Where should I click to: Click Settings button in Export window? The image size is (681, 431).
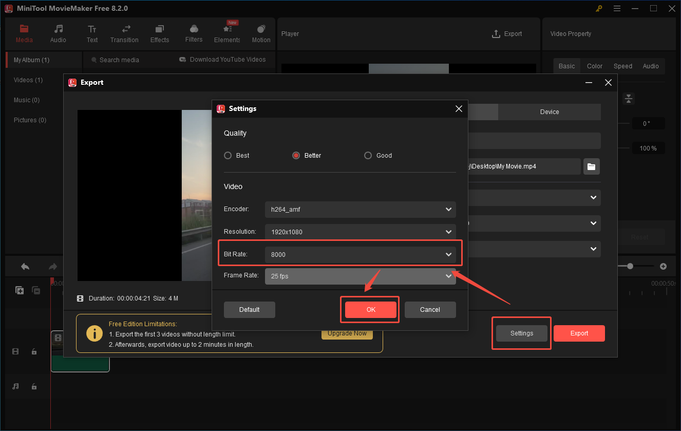[x=522, y=333]
